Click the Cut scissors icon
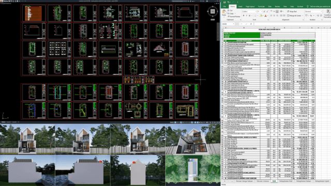 coord(228,10)
